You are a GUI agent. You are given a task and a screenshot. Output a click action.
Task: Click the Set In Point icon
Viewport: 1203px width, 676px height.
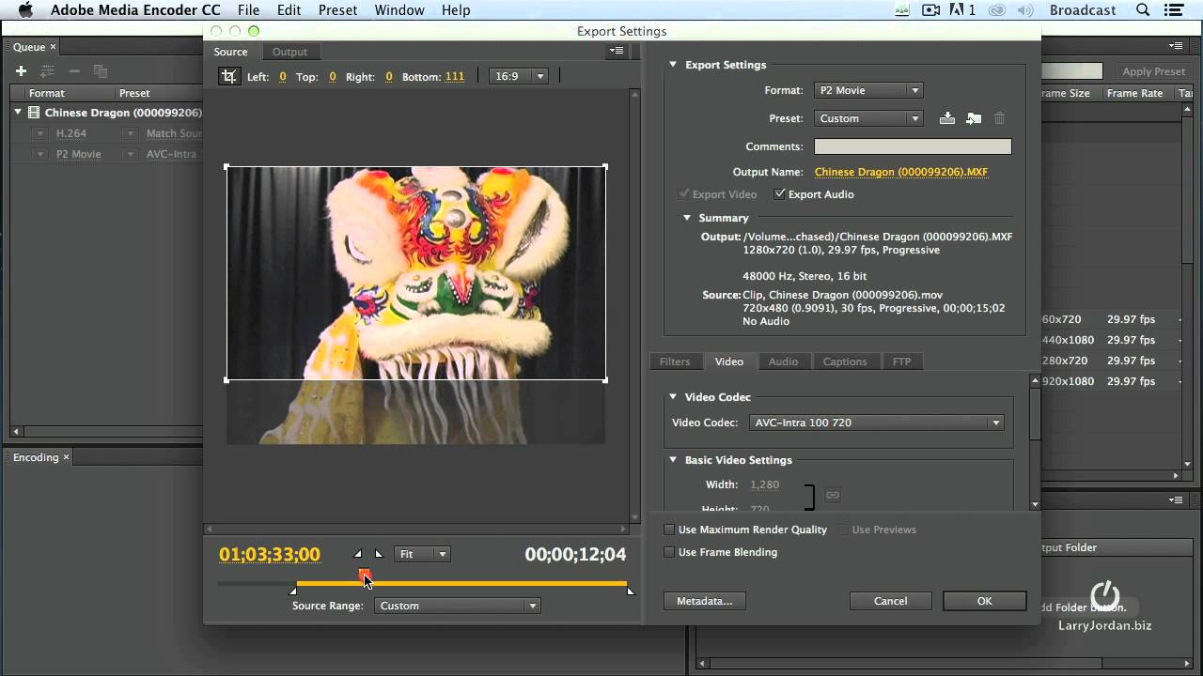(x=357, y=553)
